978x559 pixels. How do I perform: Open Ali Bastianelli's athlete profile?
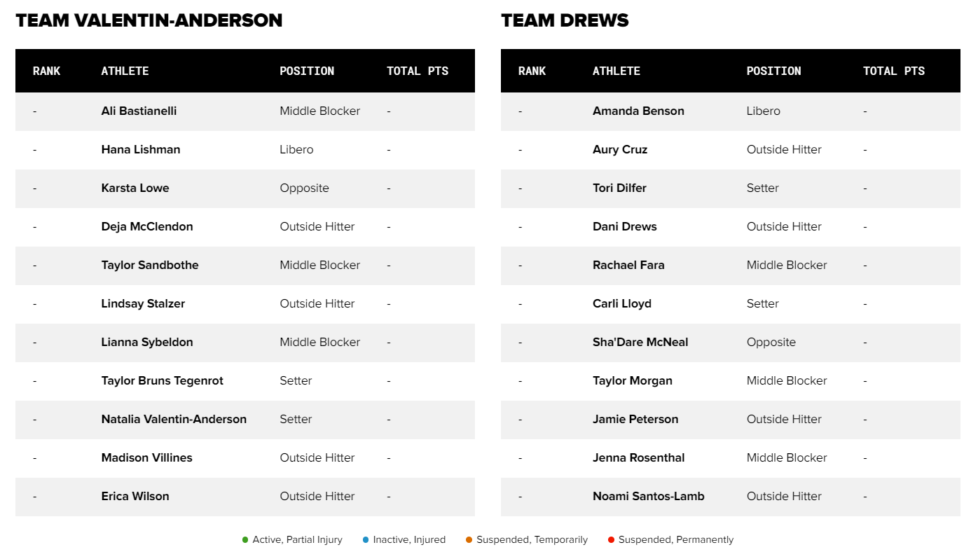pyautogui.click(x=139, y=111)
